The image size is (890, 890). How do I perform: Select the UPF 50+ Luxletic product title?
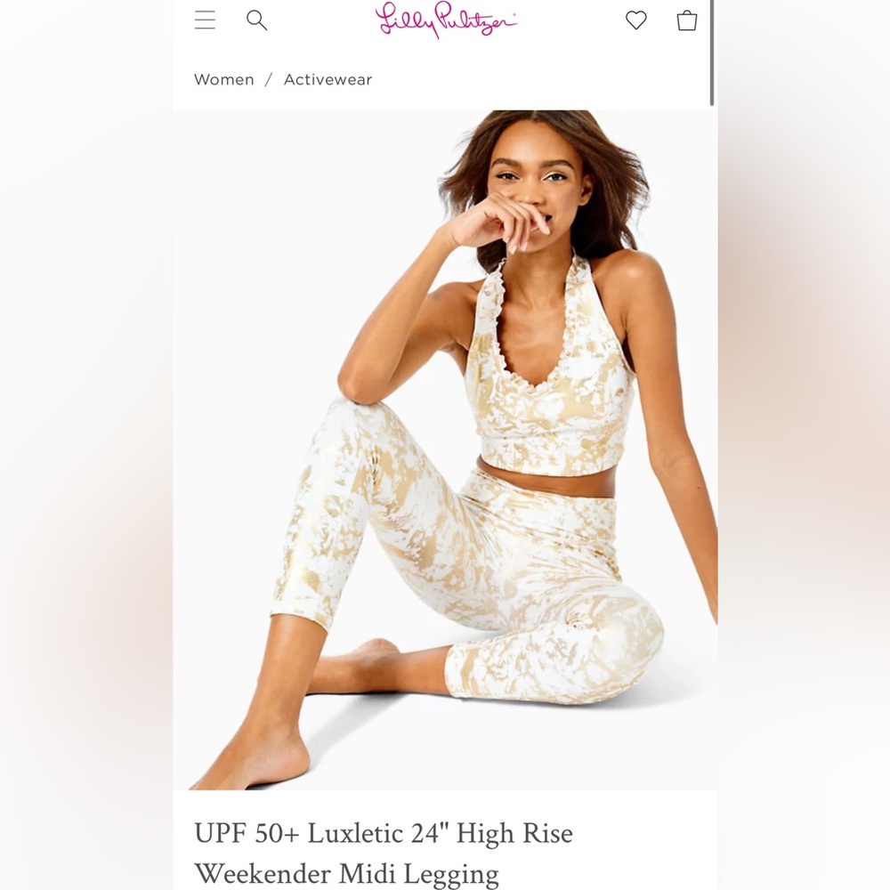384,854
